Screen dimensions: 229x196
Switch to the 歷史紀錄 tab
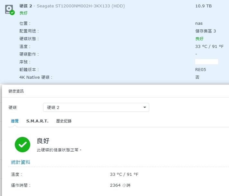pos(64,121)
